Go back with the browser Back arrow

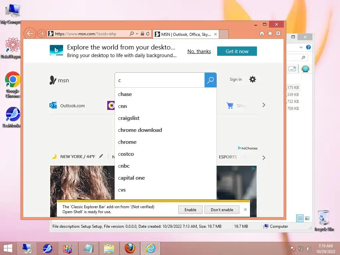click(x=30, y=34)
